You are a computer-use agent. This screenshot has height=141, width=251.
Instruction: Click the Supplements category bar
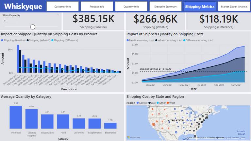point(94,124)
